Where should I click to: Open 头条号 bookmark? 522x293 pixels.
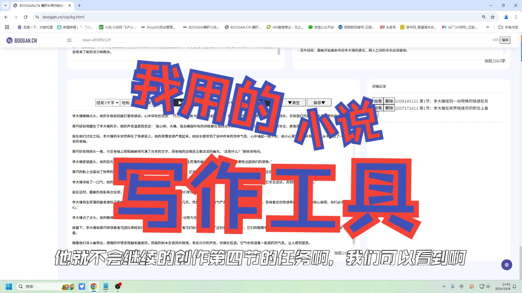pos(388,27)
